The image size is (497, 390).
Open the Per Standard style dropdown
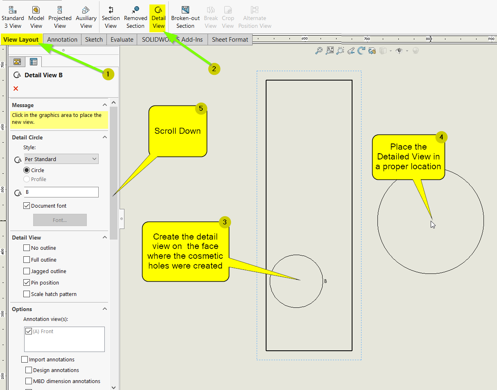(x=61, y=159)
